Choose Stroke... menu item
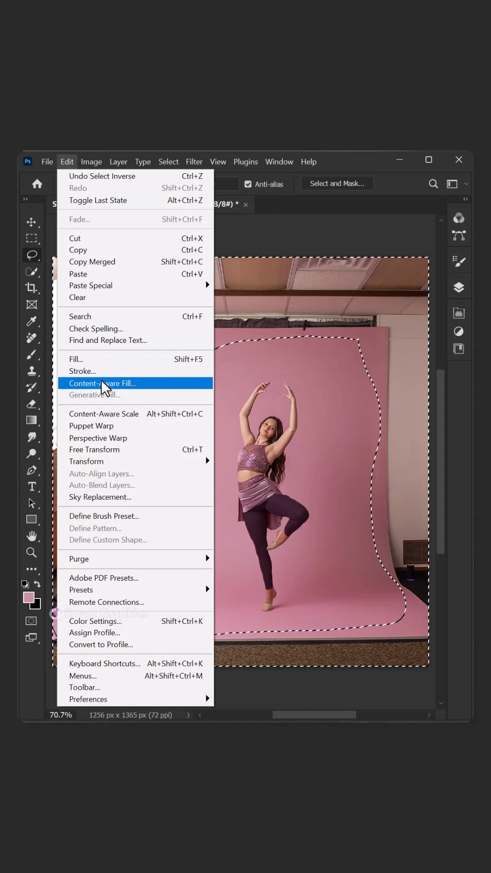This screenshot has height=873, width=491. [135, 371]
